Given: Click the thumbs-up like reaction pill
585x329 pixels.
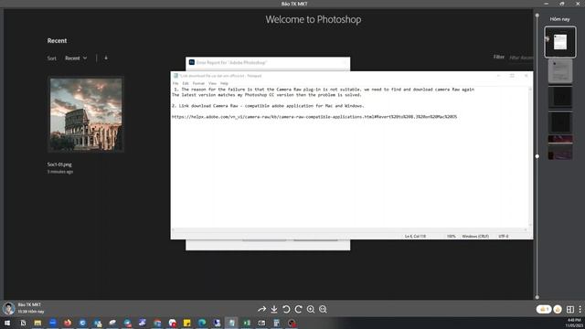Looking at the screenshot, I should coord(544,309).
